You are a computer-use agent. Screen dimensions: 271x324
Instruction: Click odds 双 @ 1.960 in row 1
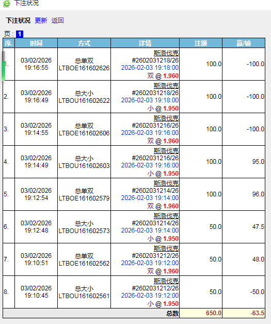pos(163,76)
